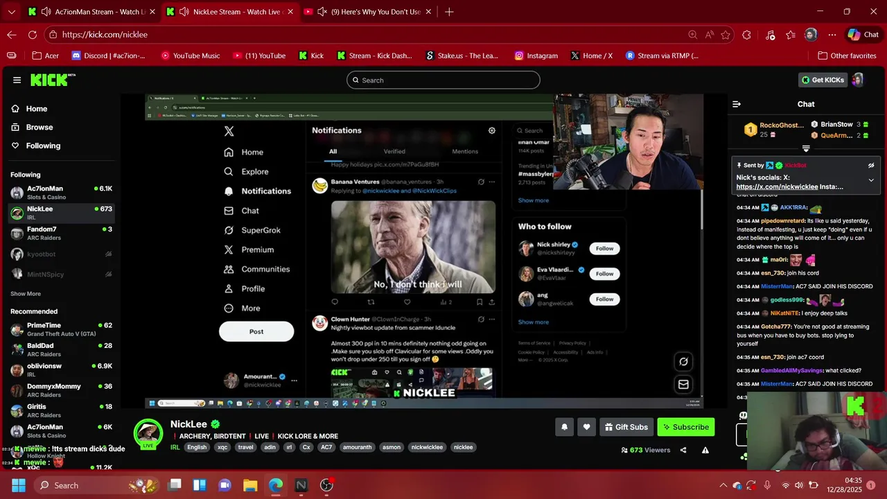Viewport: 887px width, 499px height.
Task: Expand Show More under Following
Action: (26, 294)
